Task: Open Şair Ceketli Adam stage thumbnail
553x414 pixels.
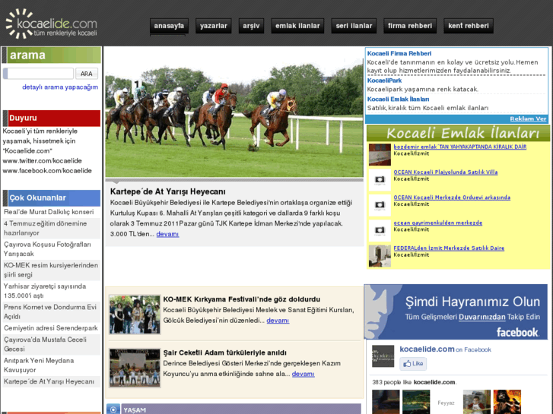Action: [x=135, y=368]
